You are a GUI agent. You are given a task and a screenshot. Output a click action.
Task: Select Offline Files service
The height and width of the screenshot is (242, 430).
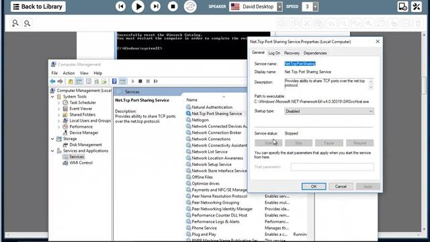(x=202, y=177)
